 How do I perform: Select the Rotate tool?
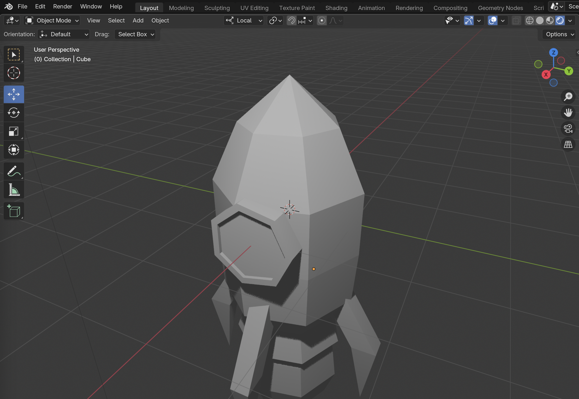[14, 113]
